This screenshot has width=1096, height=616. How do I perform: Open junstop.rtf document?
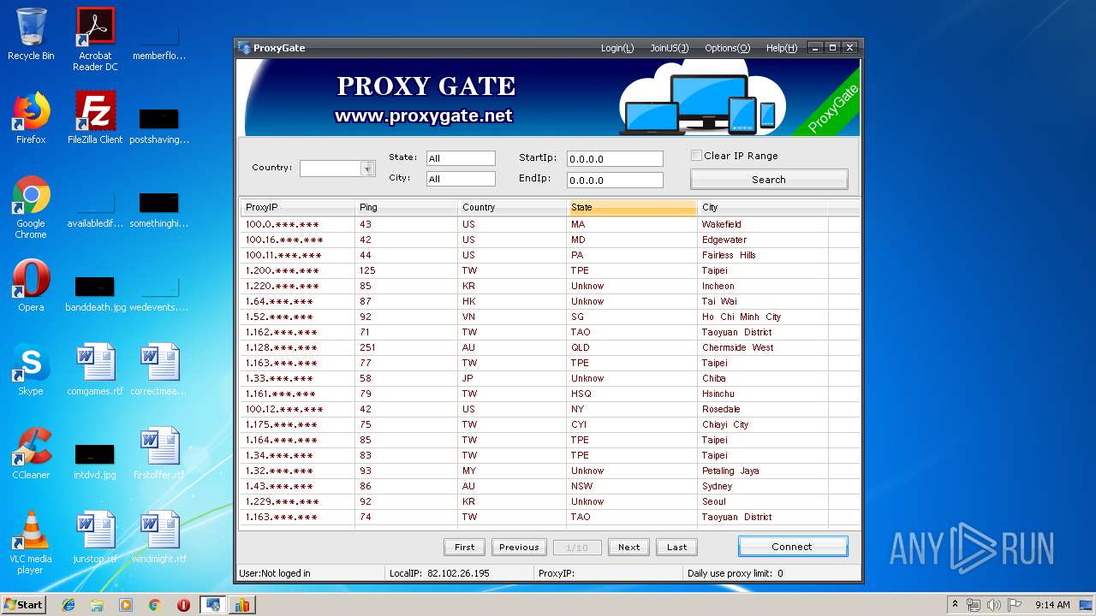(95, 537)
